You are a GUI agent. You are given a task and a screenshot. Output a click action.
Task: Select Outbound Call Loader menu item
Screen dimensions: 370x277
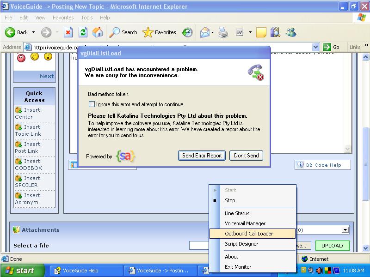point(249,234)
